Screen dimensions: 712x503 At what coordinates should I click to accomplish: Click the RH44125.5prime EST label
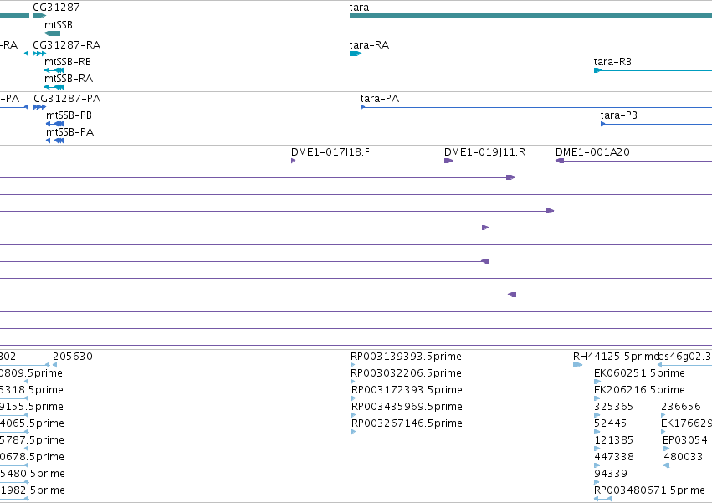tap(615, 357)
